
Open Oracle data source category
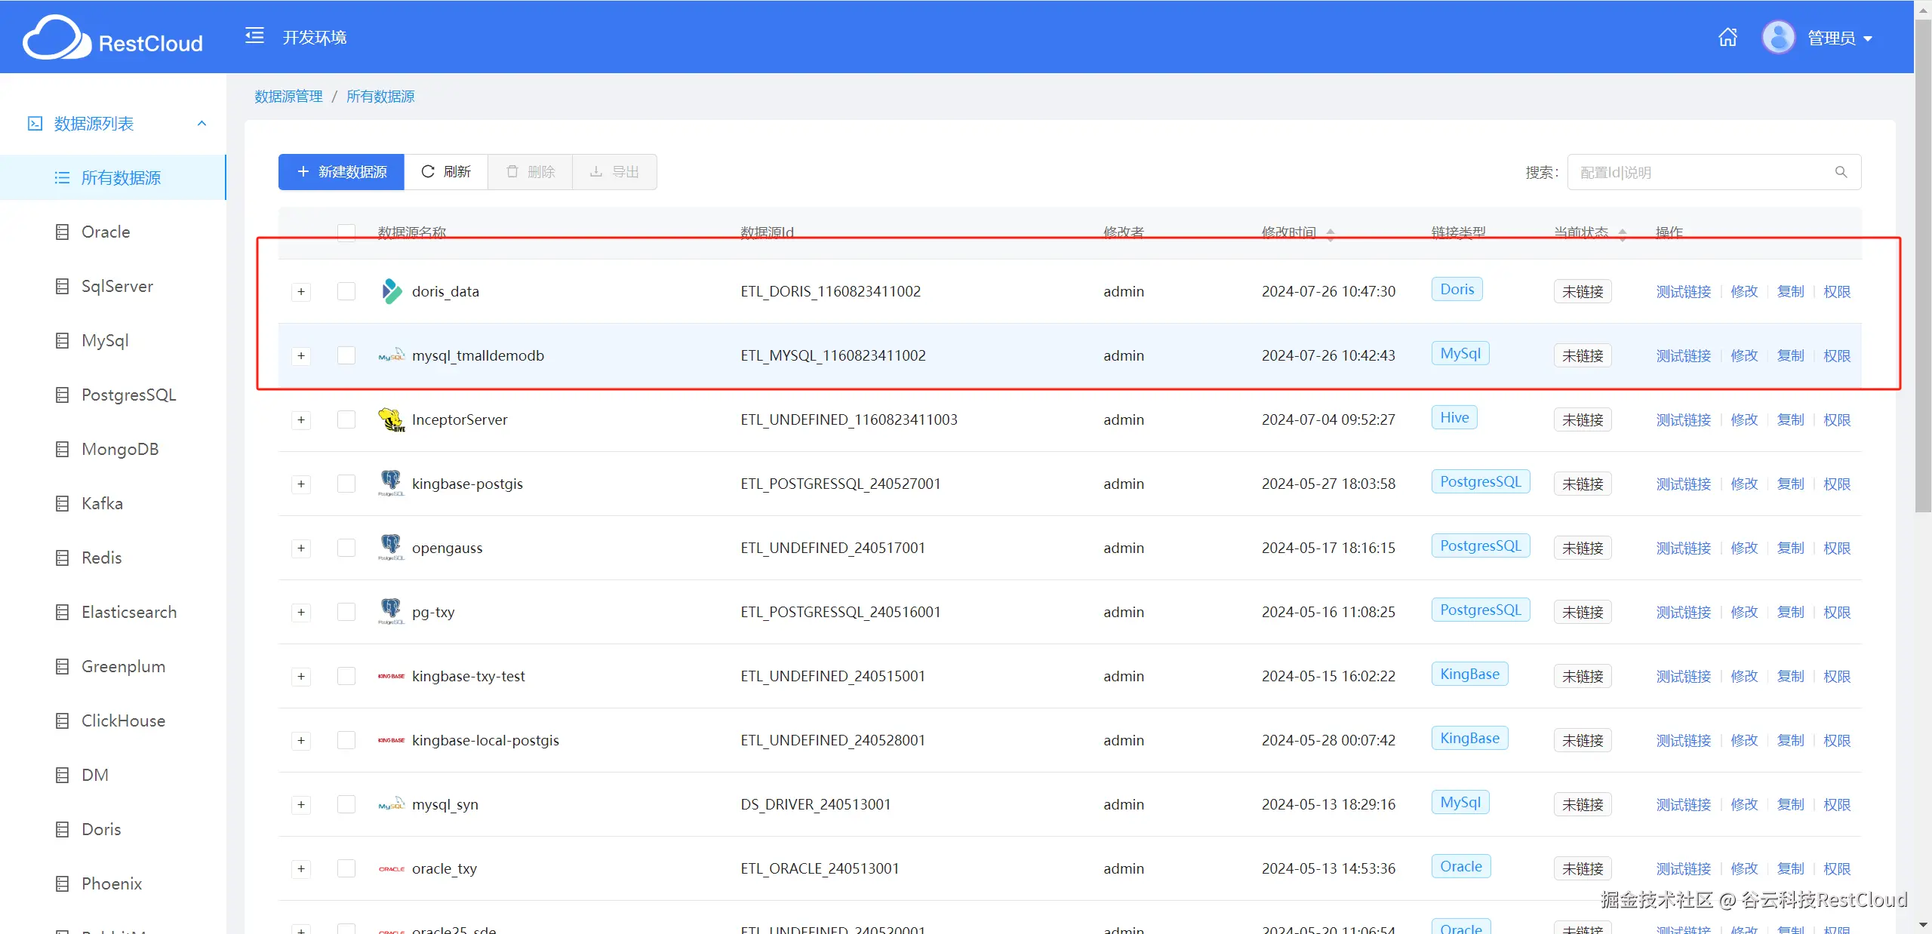(106, 232)
